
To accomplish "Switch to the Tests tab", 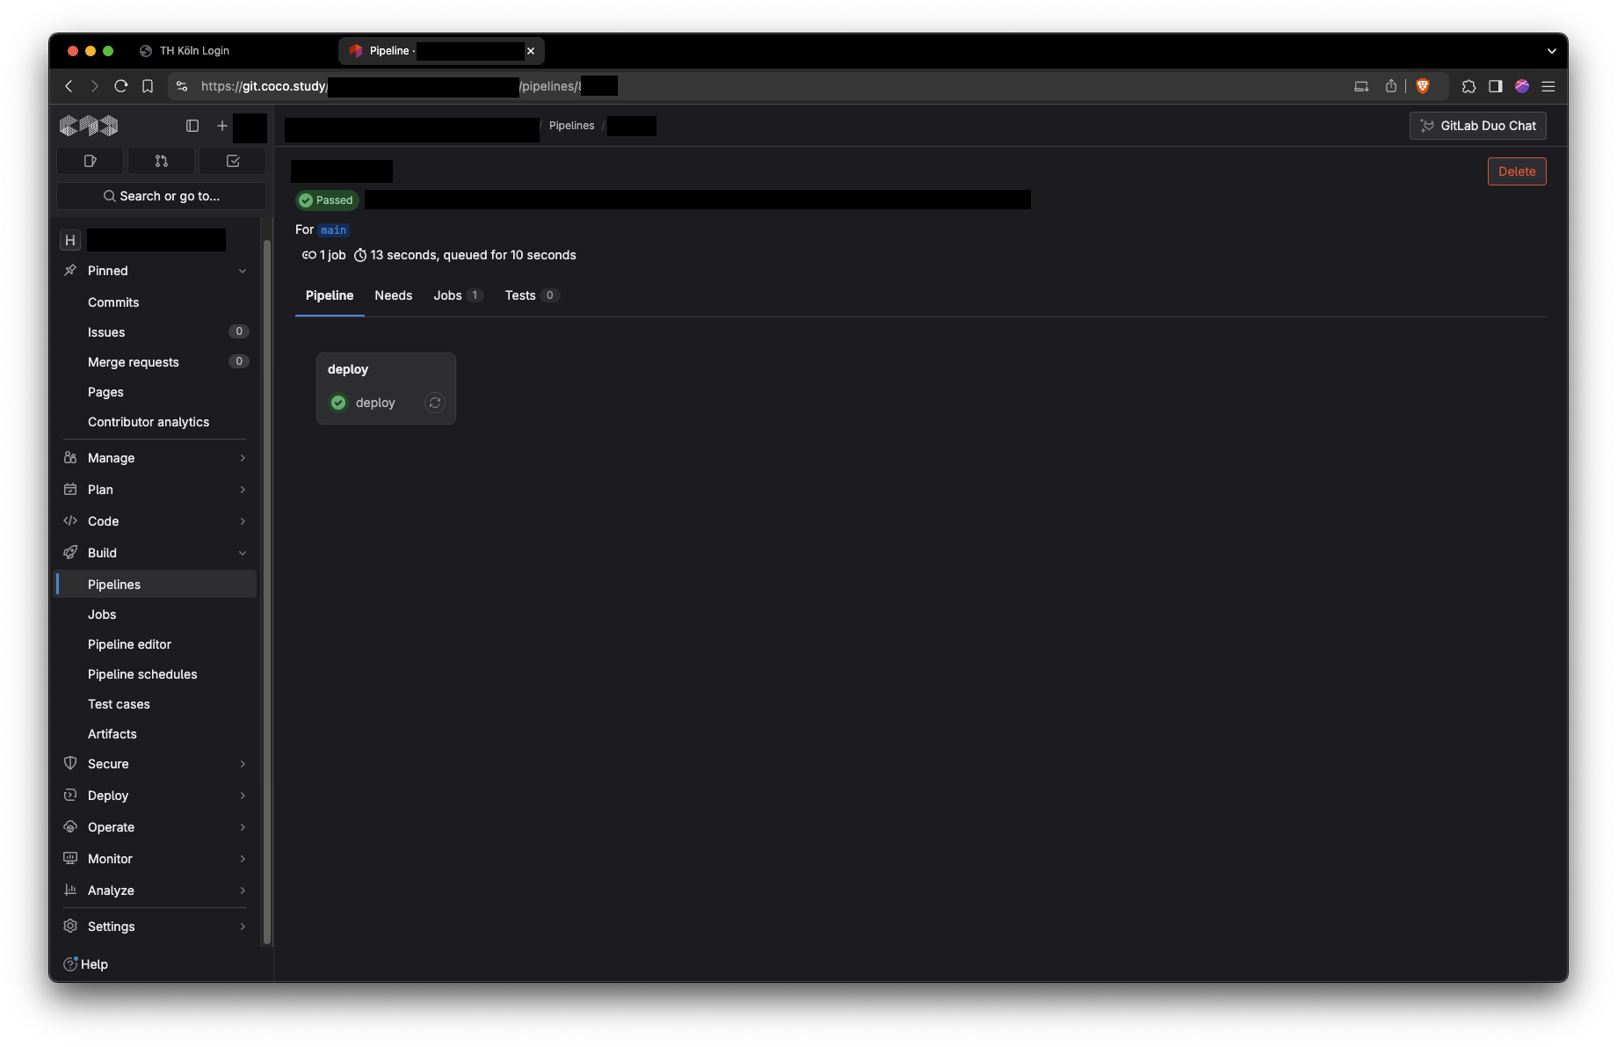I will pos(531,295).
